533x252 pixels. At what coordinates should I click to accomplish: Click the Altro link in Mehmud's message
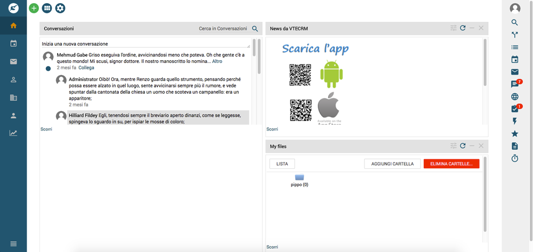point(217,61)
